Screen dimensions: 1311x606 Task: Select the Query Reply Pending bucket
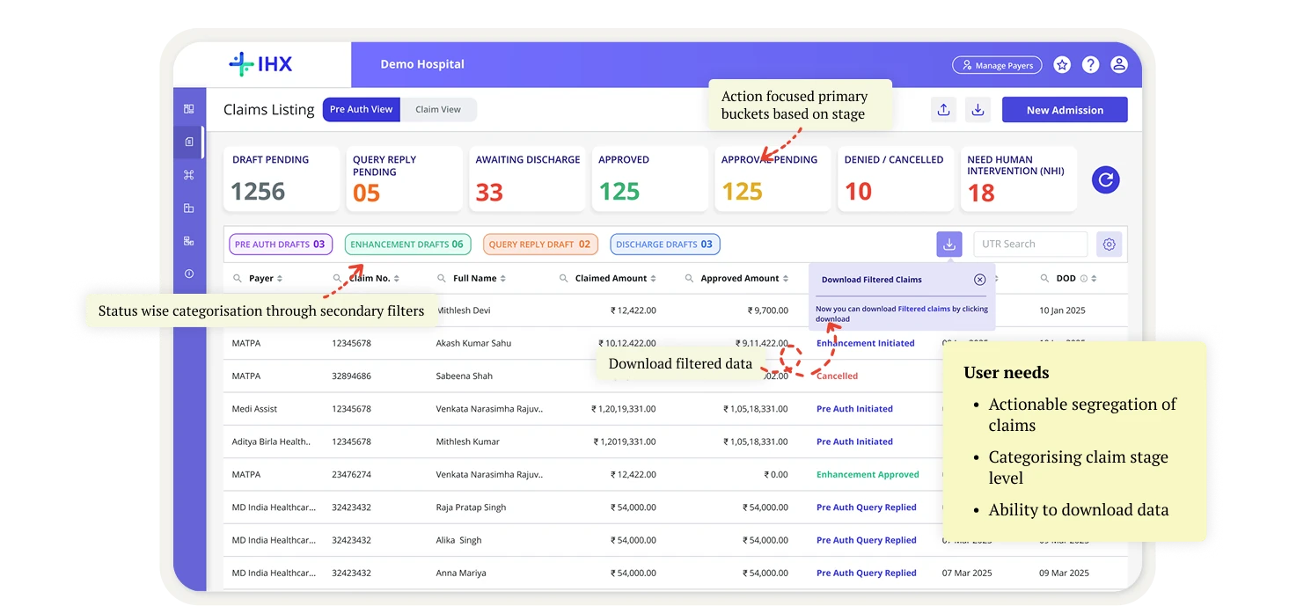click(x=404, y=179)
